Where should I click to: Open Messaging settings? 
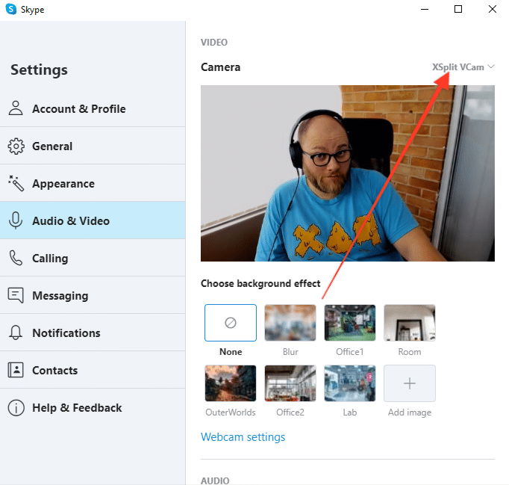point(93,295)
